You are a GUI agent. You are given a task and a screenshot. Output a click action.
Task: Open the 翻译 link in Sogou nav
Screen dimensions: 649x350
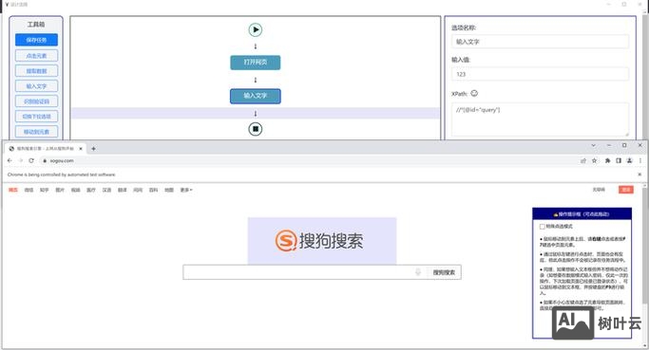[122, 190]
